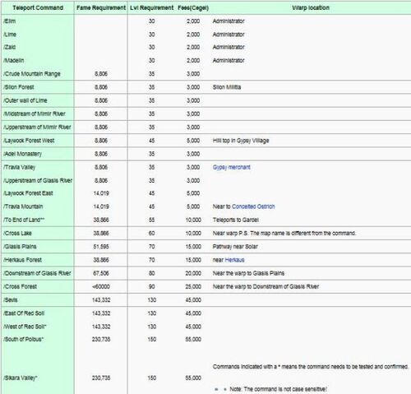Click the fame value <60000
This screenshot has width=411, height=394.
pyautogui.click(x=101, y=286)
